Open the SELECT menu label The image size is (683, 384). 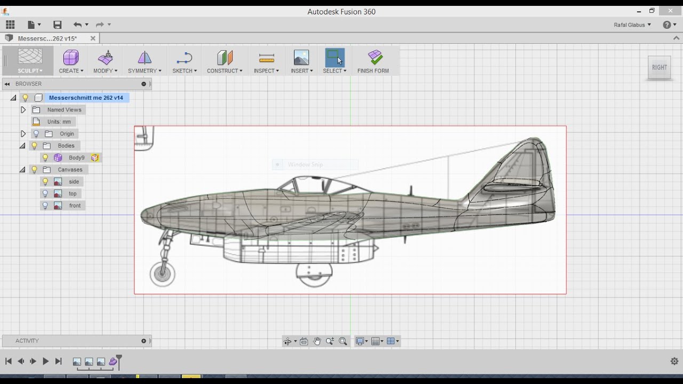point(335,71)
